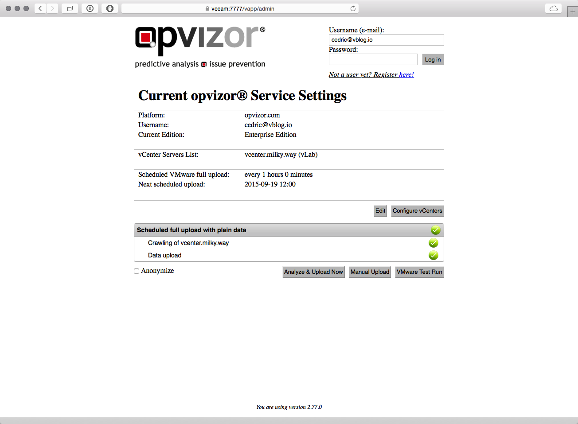Viewport: 578px width, 424px height.
Task: Open the iCloud tabs cloud icon
Action: pos(553,8)
